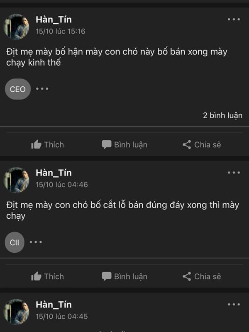This screenshot has width=249, height=332.
Task: Open options menu of the 04:46 post
Action: (234, 173)
